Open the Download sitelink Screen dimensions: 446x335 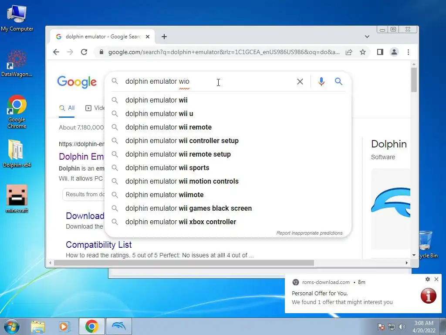pyautogui.click(x=85, y=216)
